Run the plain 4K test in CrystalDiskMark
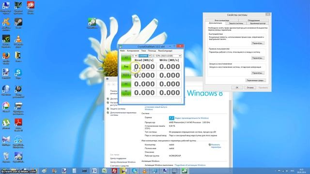The width and height of the screenshot is (310, 174). coord(126,84)
